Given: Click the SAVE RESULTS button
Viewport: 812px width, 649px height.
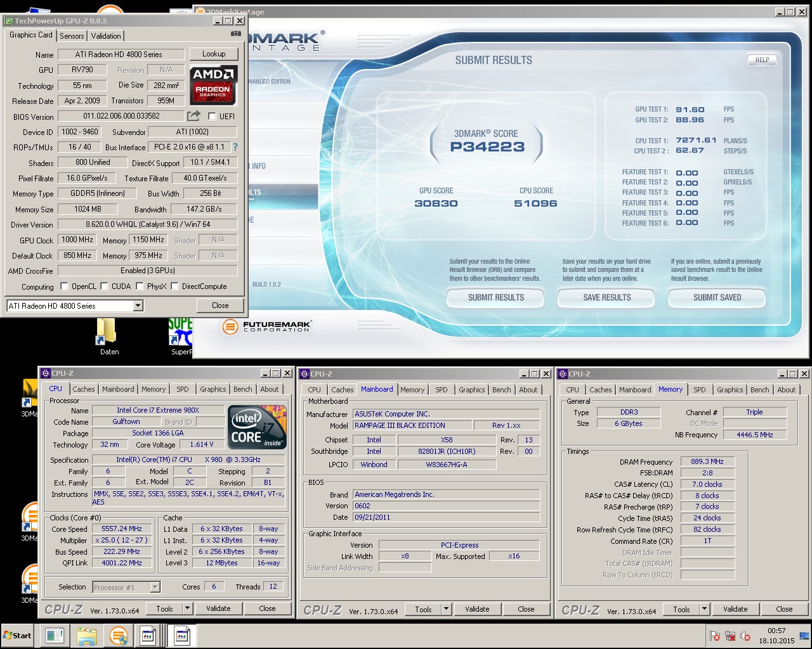Looking at the screenshot, I should (x=607, y=297).
